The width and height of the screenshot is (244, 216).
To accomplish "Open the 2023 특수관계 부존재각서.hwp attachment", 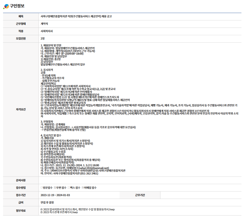I will click(x=60, y=212).
